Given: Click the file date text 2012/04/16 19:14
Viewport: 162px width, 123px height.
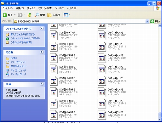Looking at the screenshot, I should (x=117, y=47).
